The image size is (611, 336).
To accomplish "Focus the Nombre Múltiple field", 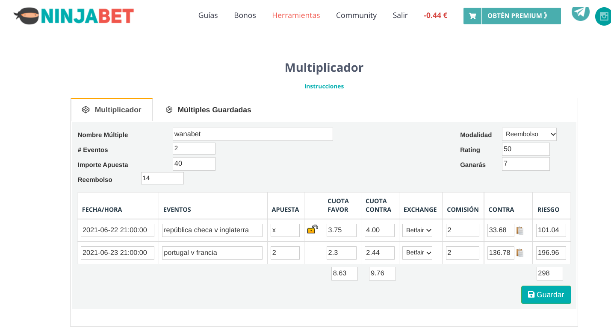I will pyautogui.click(x=253, y=134).
